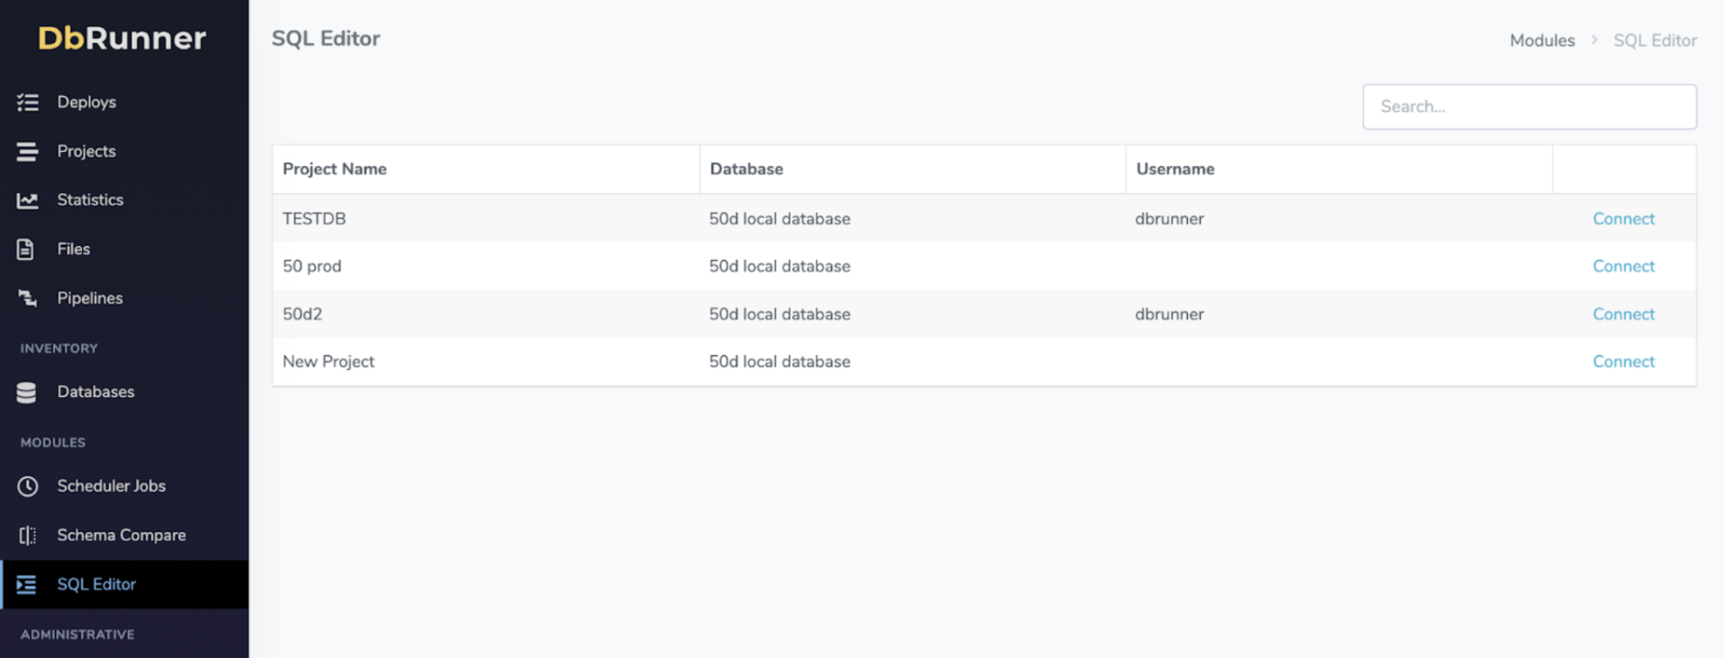Click the Deploys list icon in sidebar
Viewport: 1724px width, 658px height.
(x=28, y=102)
